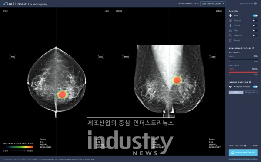
Task: Click the RMLO label at top
Action: coord(119,11)
